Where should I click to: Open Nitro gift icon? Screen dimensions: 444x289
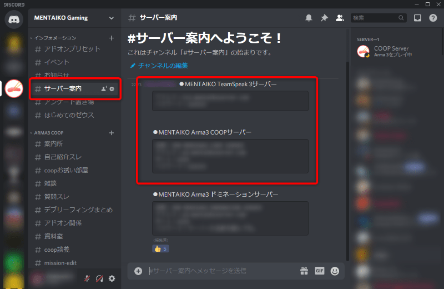(304, 271)
